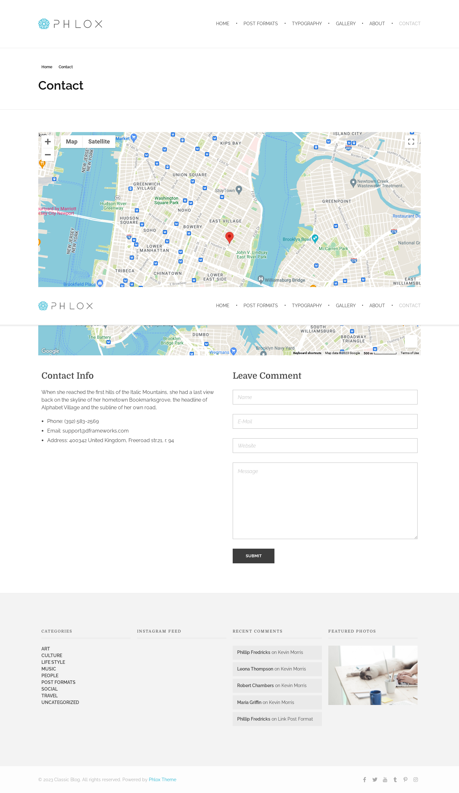
Task: Click the YouTube footer icon
Action: click(385, 780)
